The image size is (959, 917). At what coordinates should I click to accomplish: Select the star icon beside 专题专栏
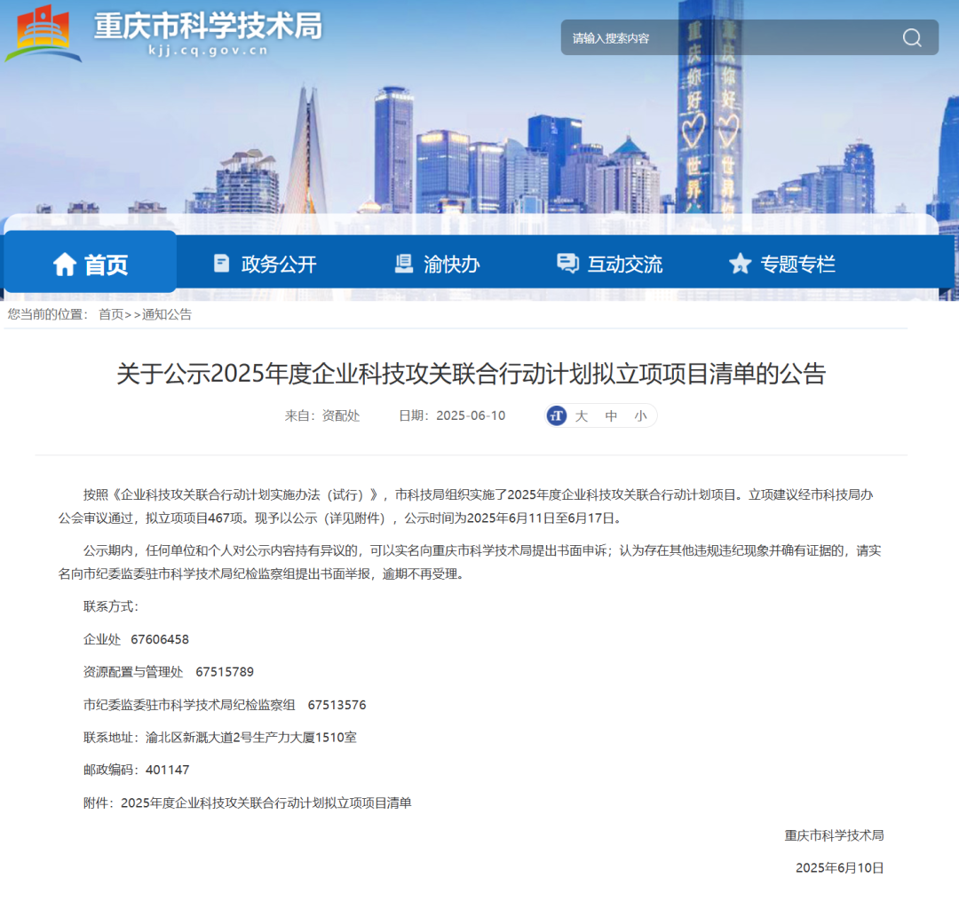click(740, 263)
